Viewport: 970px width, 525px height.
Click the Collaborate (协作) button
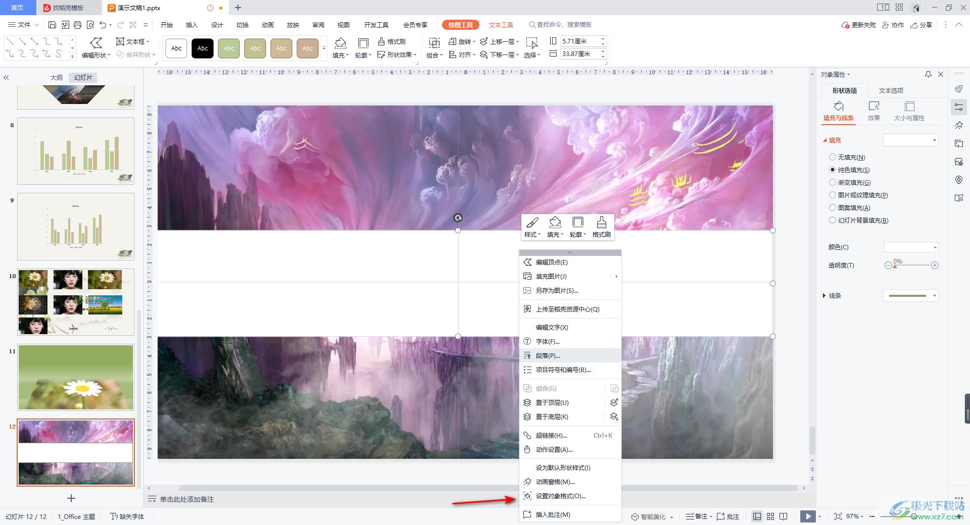893,25
